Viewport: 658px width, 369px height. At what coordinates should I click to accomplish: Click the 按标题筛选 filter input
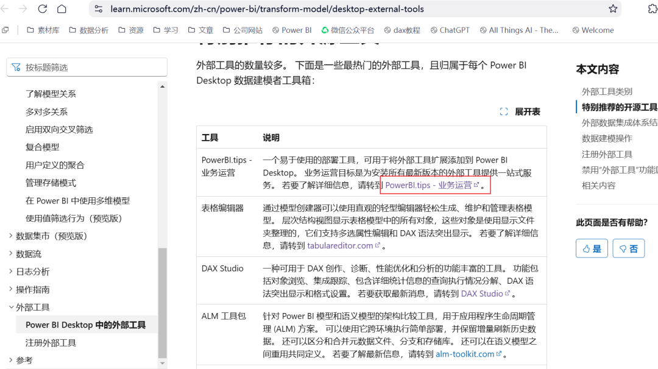coord(87,68)
